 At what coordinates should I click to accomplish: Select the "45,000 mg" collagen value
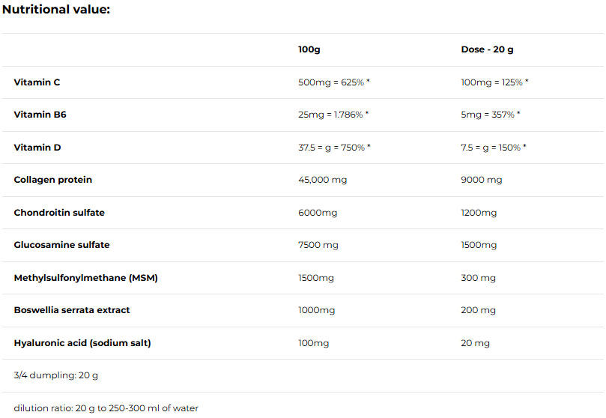pos(322,180)
